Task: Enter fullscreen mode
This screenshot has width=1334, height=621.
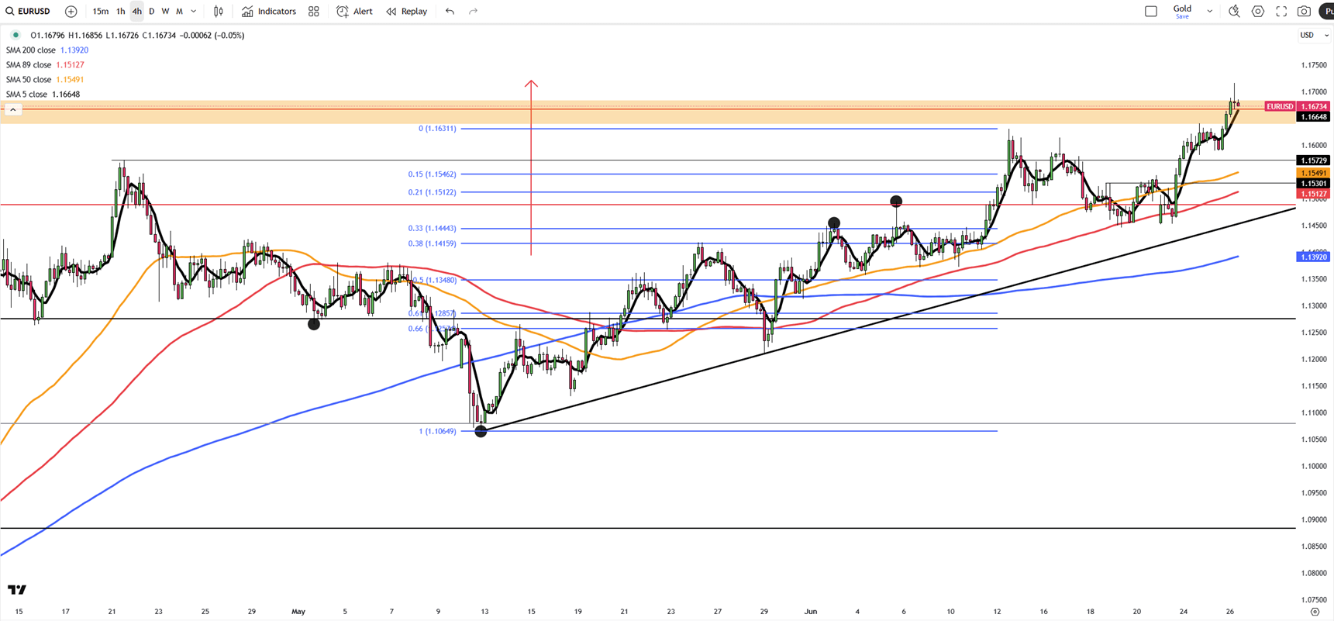Action: 1281,12
